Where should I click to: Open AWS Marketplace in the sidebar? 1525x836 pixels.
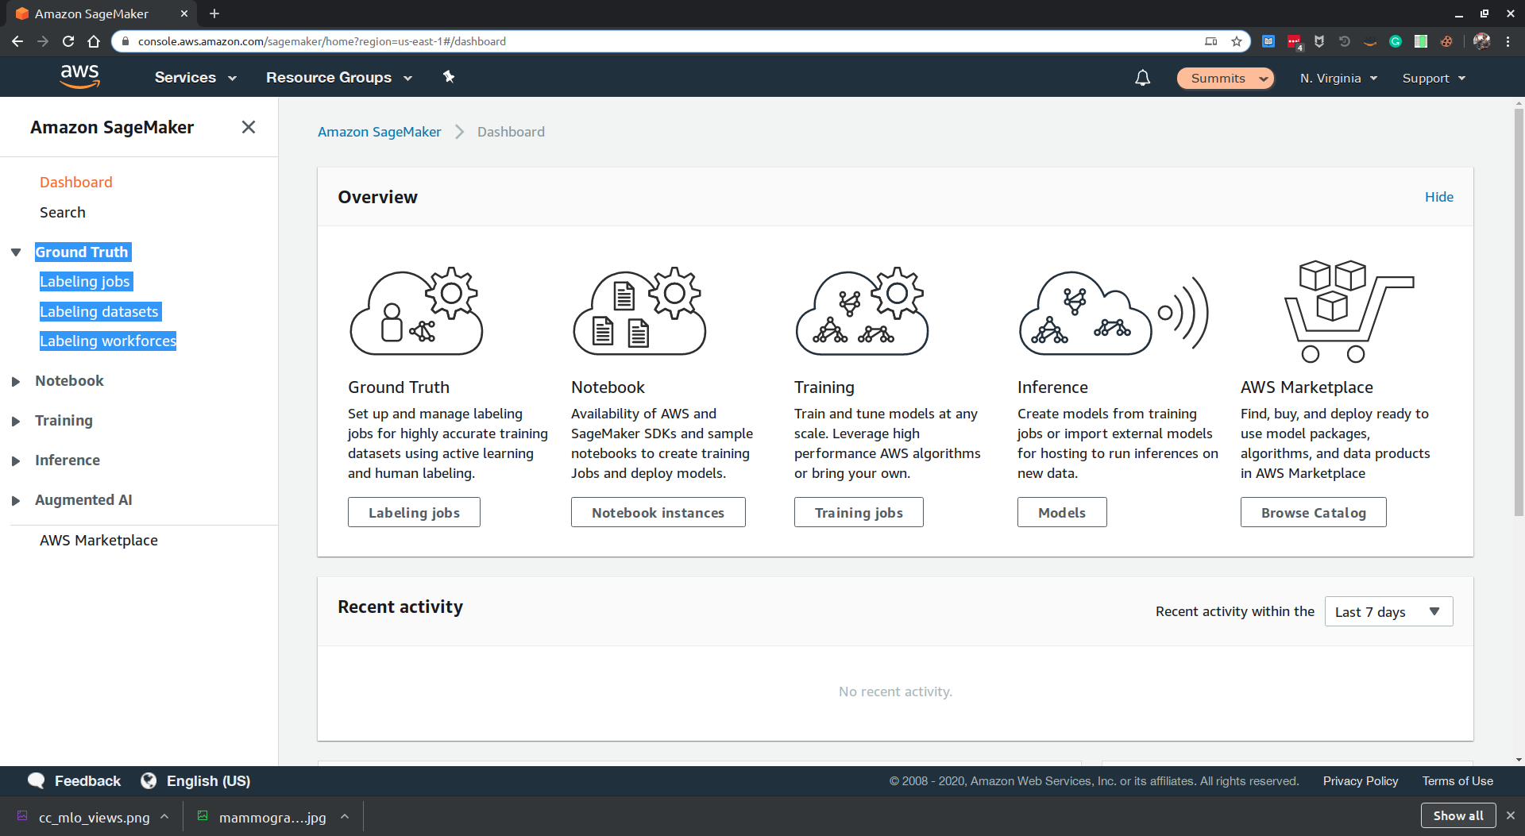pyautogui.click(x=98, y=540)
